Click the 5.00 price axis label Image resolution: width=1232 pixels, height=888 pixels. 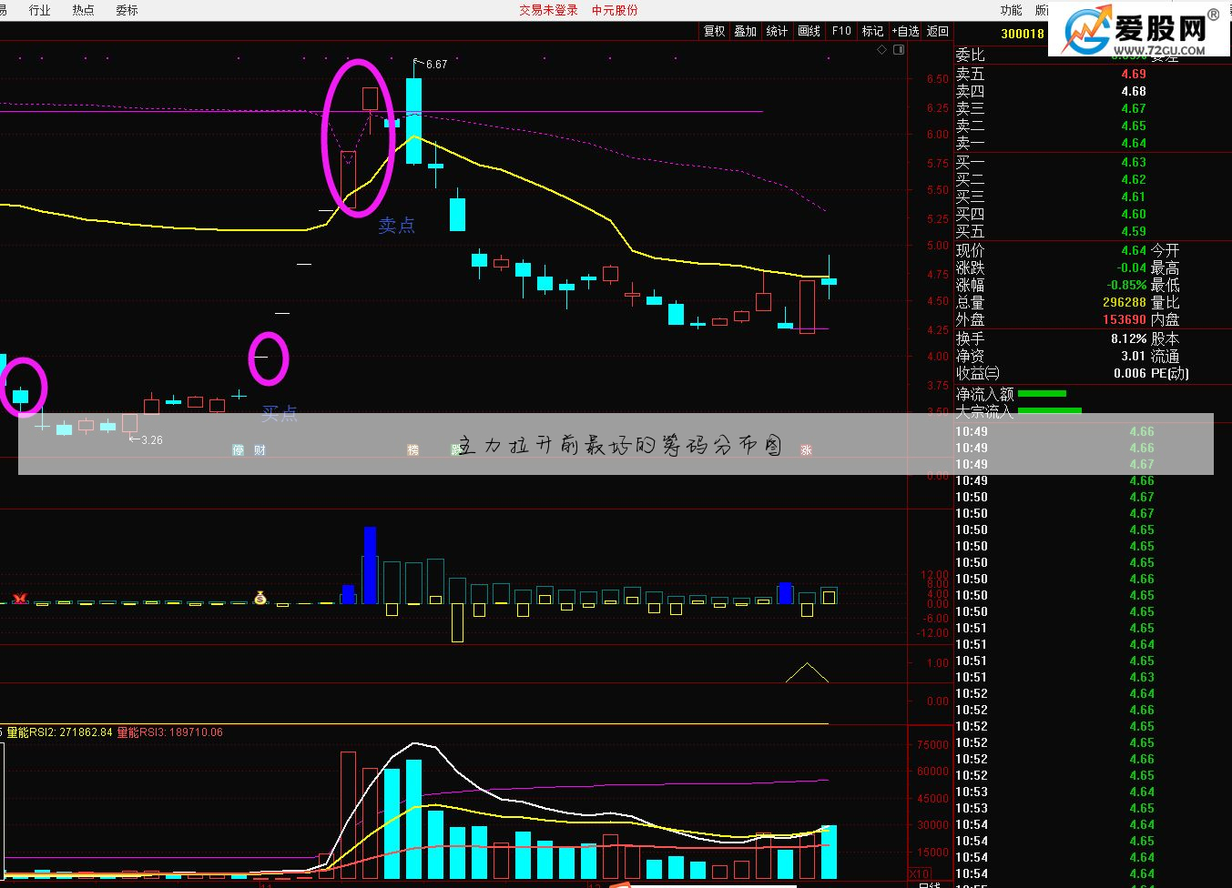tap(938, 246)
